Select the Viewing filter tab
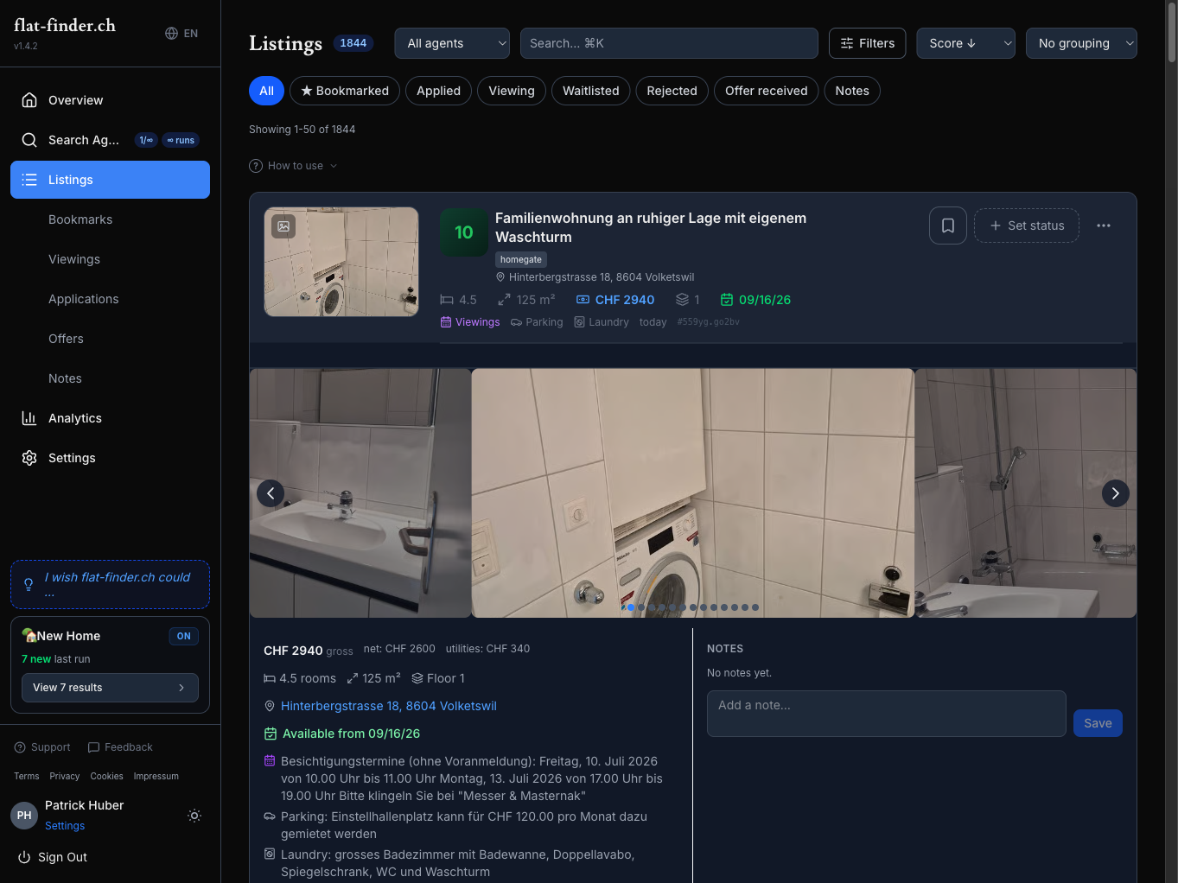The image size is (1178, 883). click(x=512, y=91)
